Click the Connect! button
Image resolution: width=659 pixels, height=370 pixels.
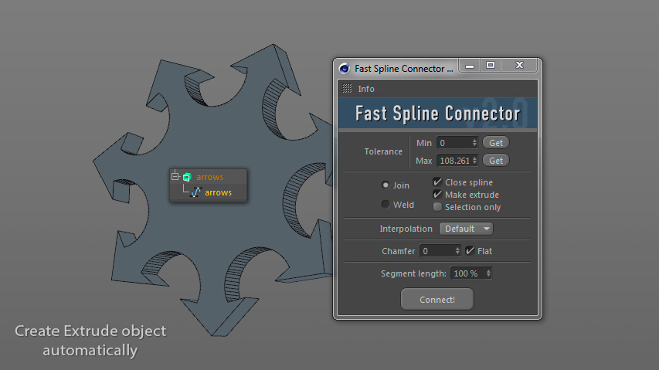[x=437, y=300]
